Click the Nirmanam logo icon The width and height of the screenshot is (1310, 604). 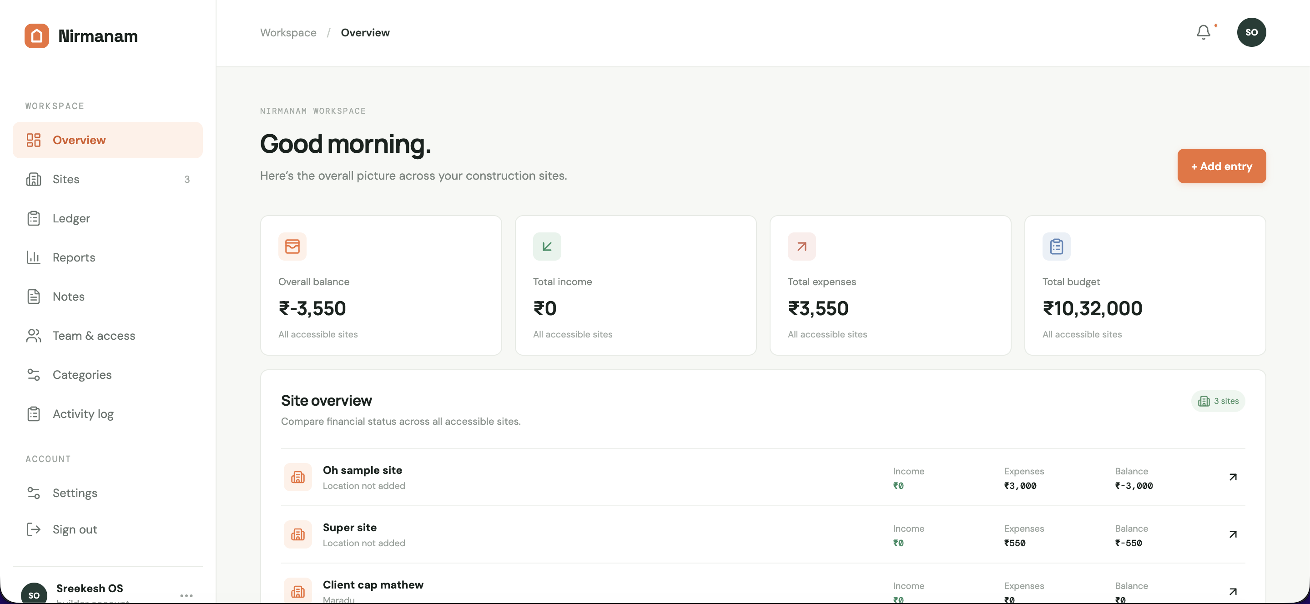click(x=36, y=35)
